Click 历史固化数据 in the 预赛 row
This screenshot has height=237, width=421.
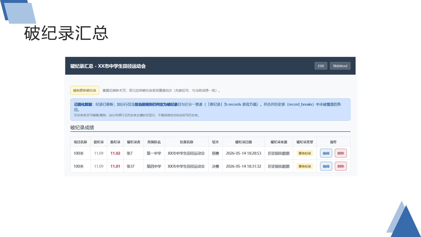279,153
